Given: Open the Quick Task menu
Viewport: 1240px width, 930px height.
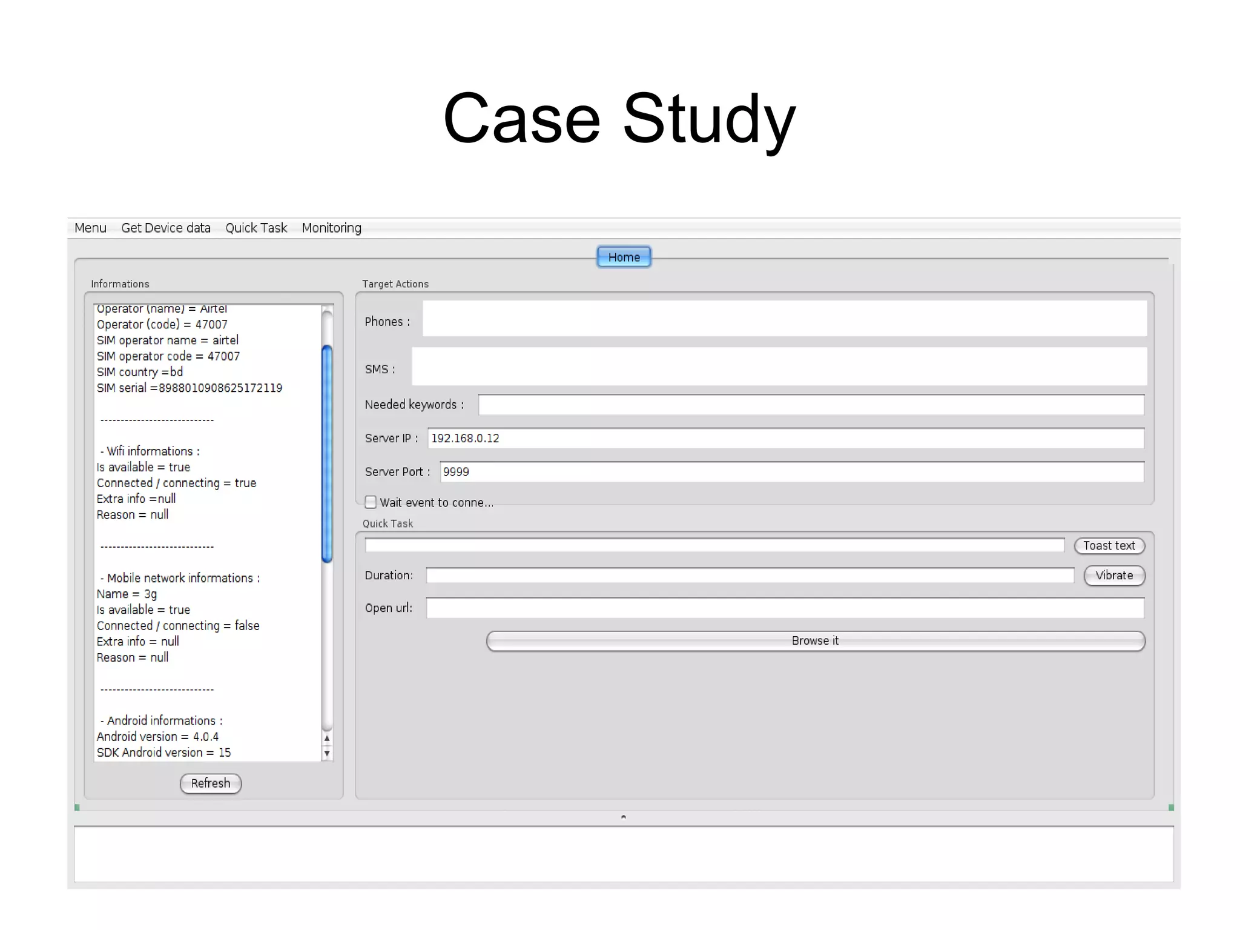Looking at the screenshot, I should [256, 228].
